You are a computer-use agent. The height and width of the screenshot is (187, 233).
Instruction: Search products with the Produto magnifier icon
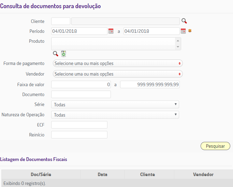click(x=56, y=54)
